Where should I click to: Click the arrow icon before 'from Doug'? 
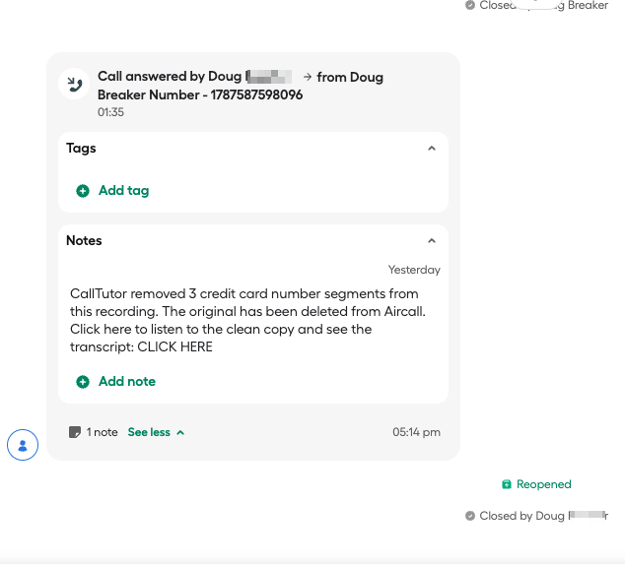point(308,77)
